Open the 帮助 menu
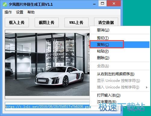This screenshot has width=151, height=116. click(31, 12)
